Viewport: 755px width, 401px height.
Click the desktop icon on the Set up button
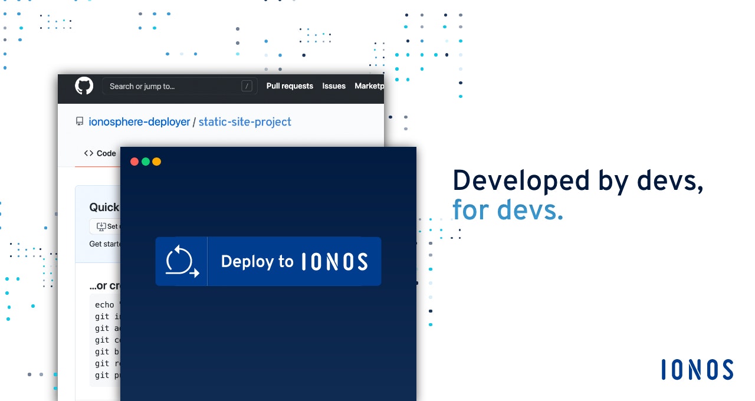click(x=102, y=226)
